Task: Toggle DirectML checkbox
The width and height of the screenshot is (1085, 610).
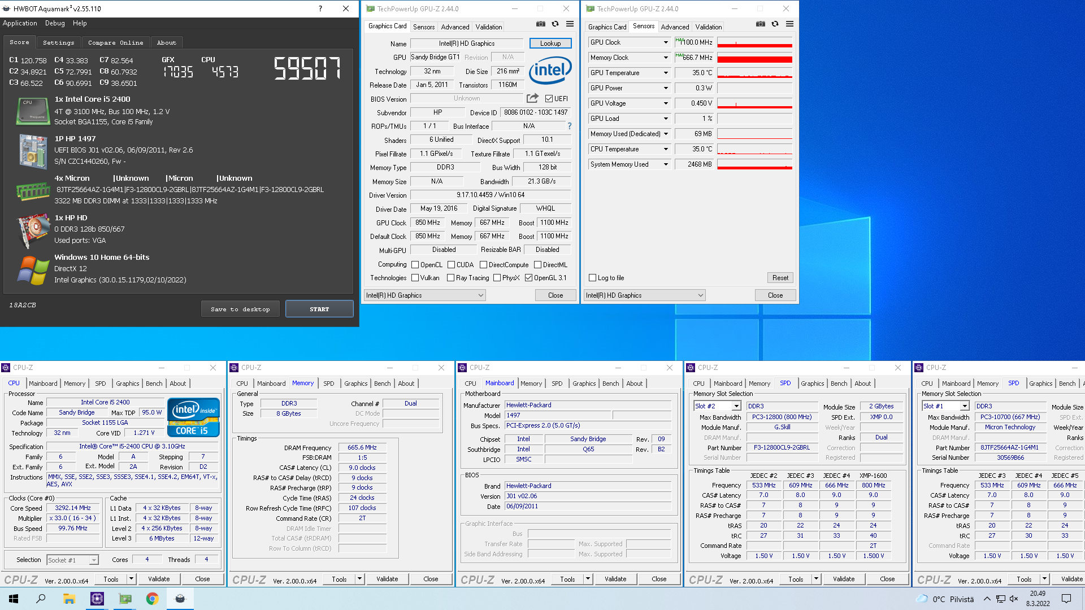Action: coord(538,265)
